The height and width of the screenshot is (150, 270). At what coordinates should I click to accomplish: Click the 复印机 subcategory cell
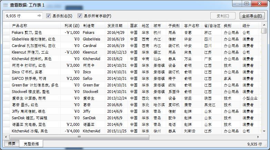174,105
